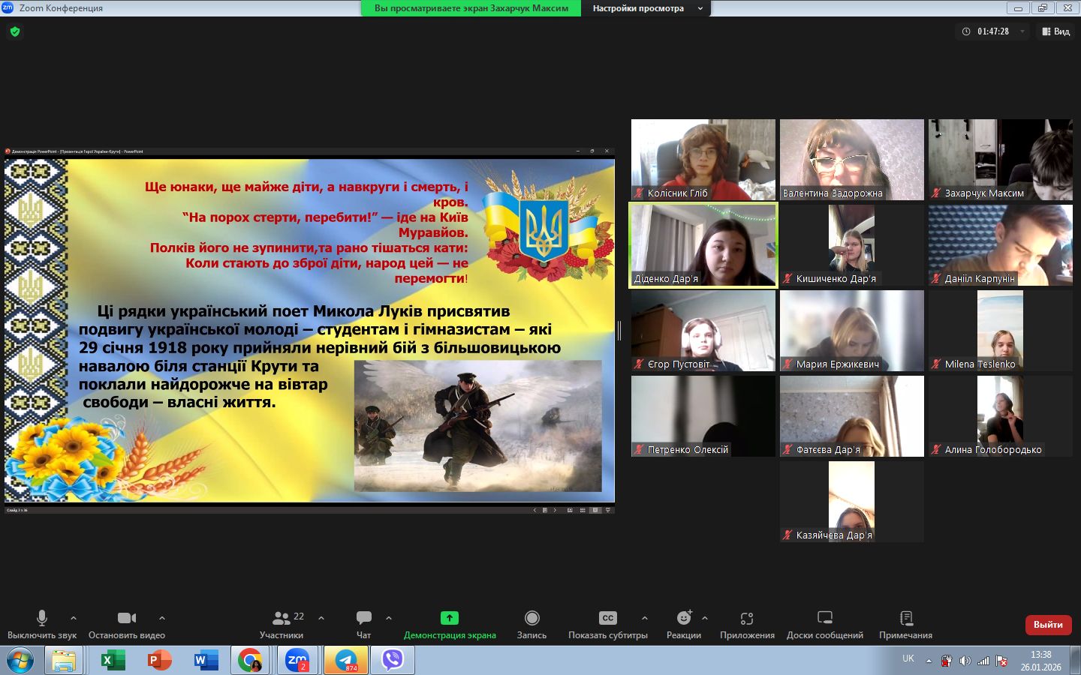This screenshot has width=1081, height=675.
Task: Open the Участники participants list
Action: (x=282, y=623)
